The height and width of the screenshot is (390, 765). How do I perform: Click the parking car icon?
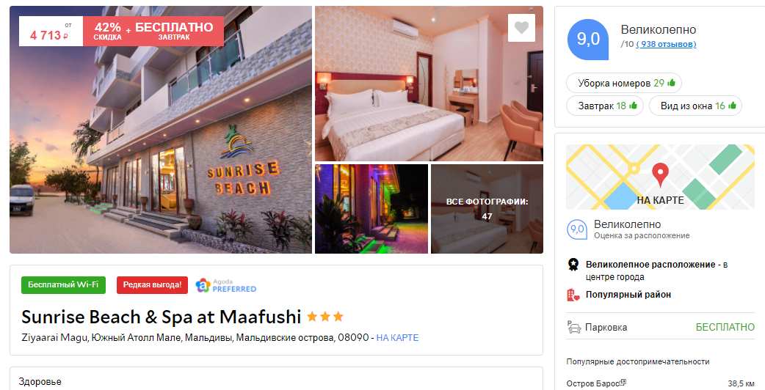pos(574,327)
